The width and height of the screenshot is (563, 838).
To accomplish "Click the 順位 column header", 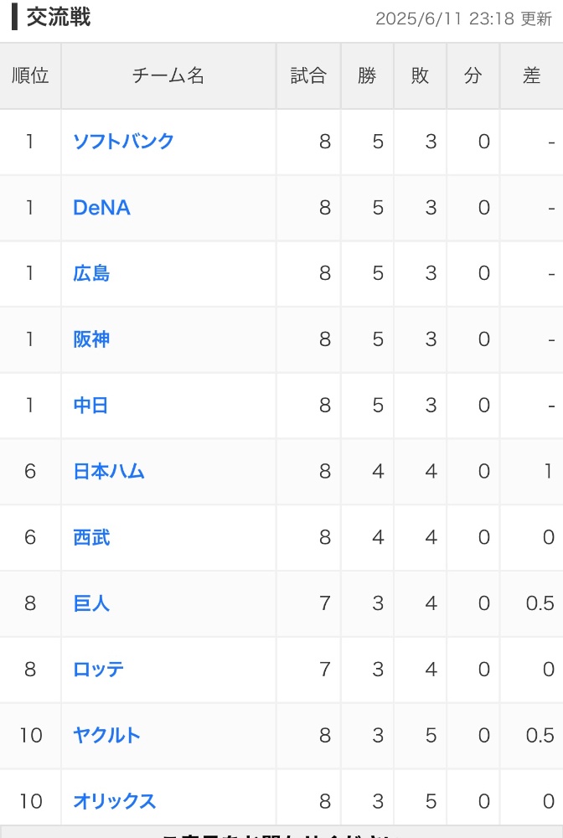I will (30, 76).
